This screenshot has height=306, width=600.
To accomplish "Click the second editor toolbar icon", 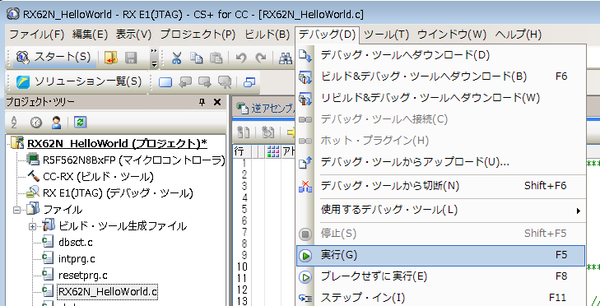I will click(267, 132).
